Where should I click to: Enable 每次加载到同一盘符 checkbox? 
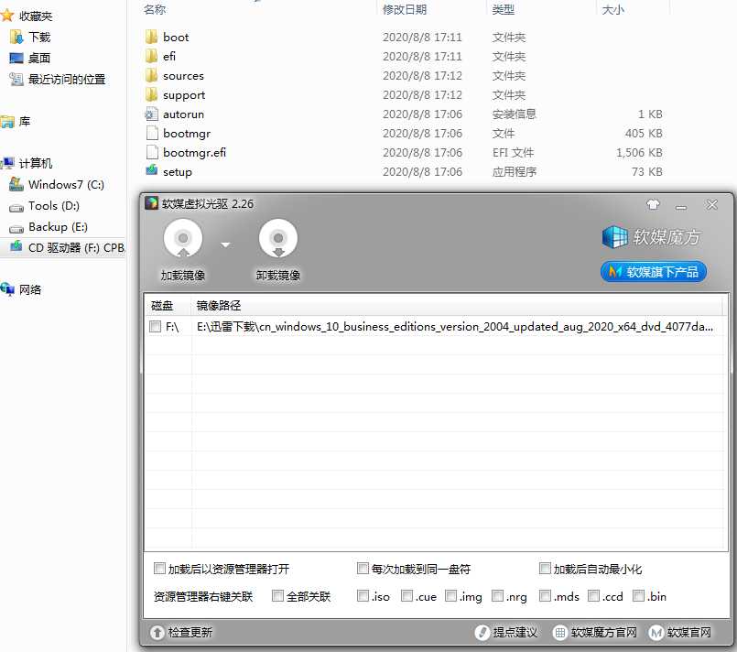click(x=363, y=569)
